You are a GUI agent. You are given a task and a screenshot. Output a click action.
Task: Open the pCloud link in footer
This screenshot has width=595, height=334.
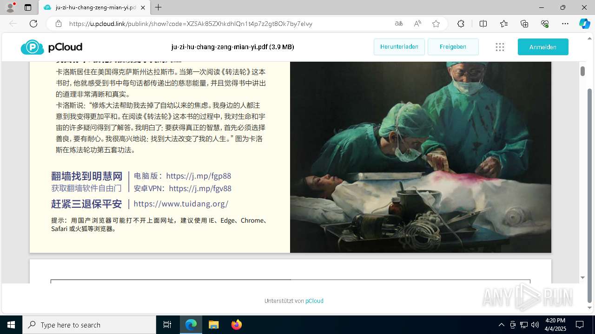pyautogui.click(x=314, y=301)
